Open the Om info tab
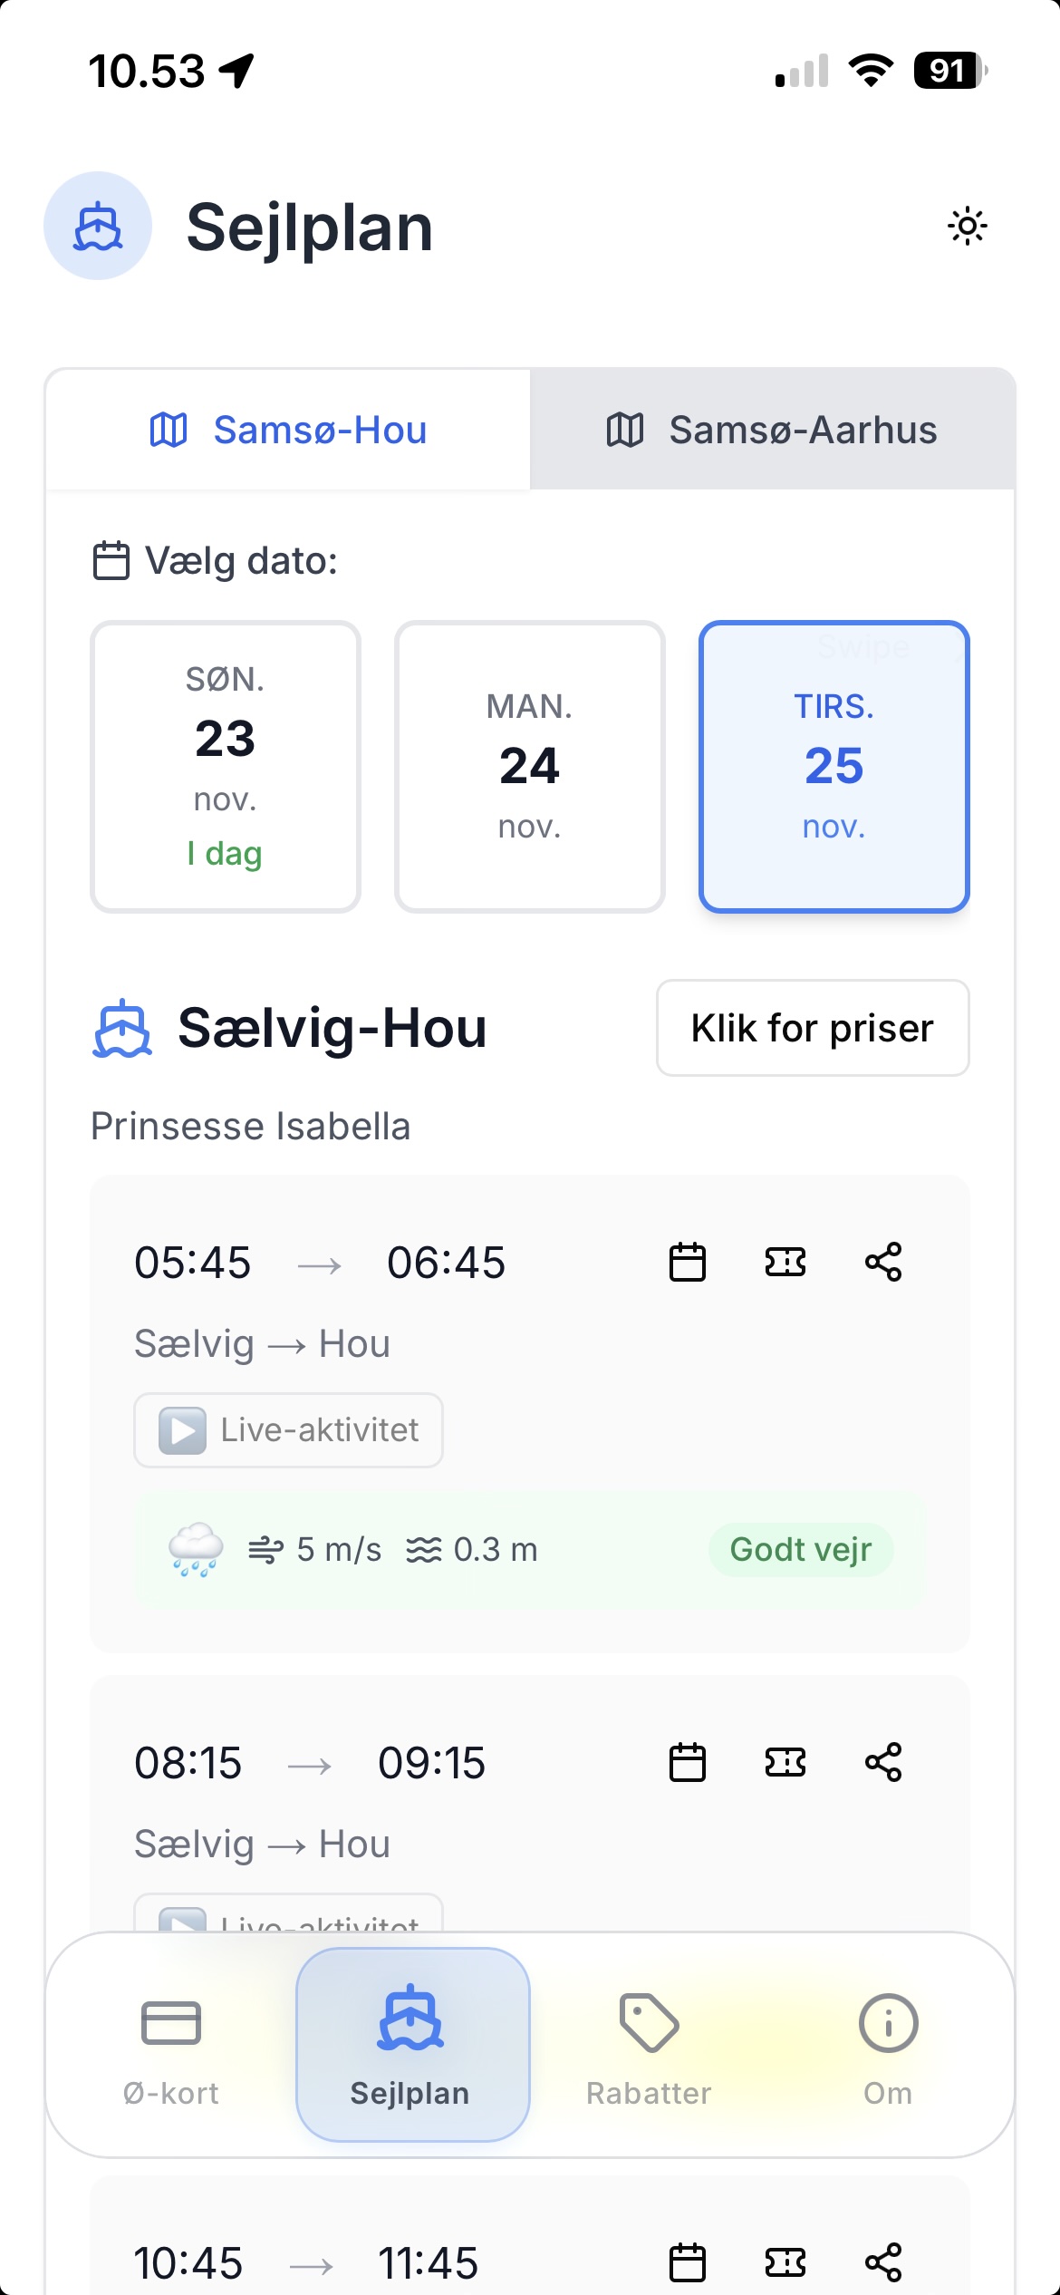Image resolution: width=1060 pixels, height=2295 pixels. coord(888,2045)
